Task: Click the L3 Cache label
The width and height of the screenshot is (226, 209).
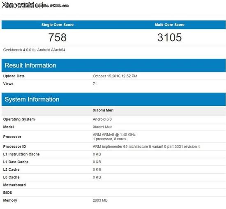Action: point(11,177)
